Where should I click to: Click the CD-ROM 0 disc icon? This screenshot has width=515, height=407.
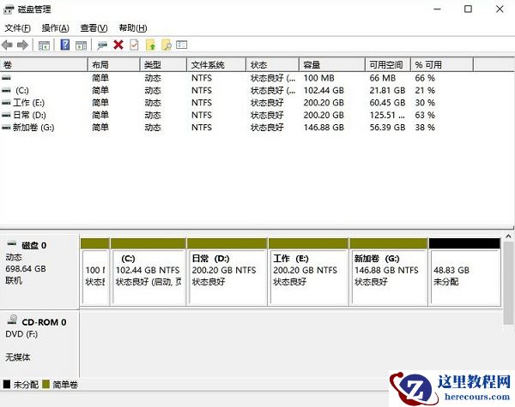pos(13,319)
